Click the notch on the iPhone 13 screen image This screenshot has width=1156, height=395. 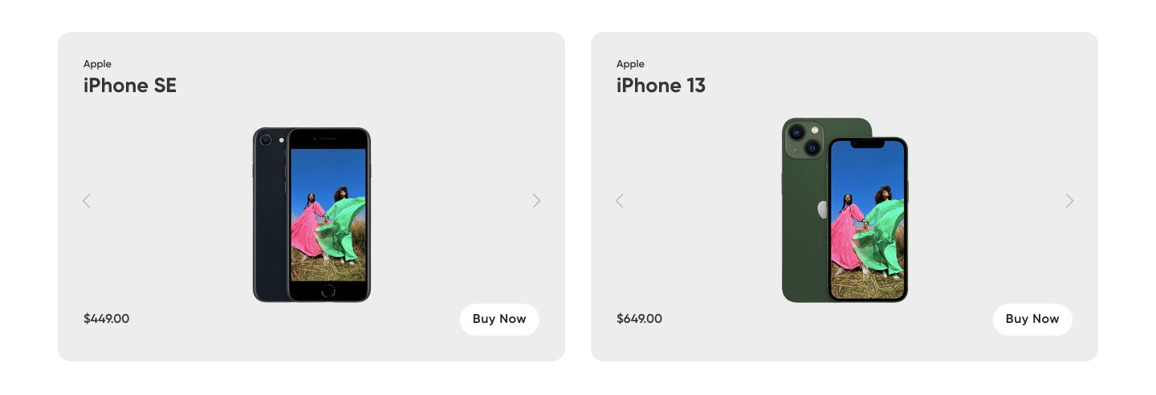[867, 144]
